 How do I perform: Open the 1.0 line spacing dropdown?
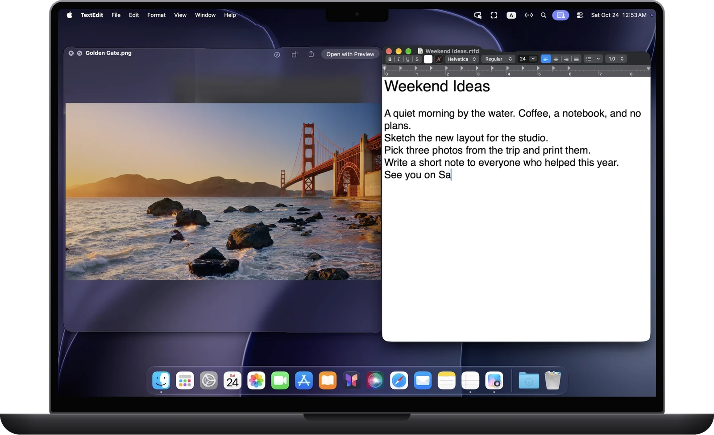click(616, 59)
